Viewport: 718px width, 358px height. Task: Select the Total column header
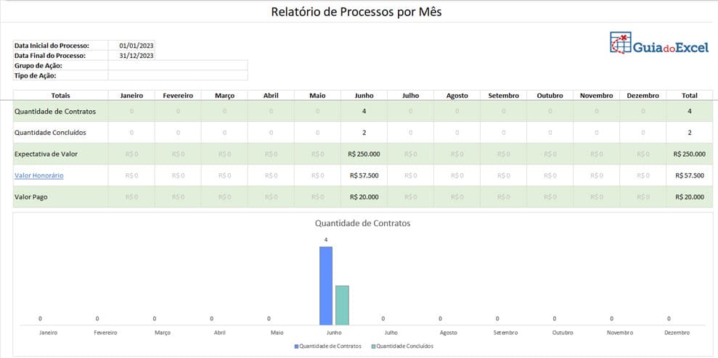[x=689, y=96]
